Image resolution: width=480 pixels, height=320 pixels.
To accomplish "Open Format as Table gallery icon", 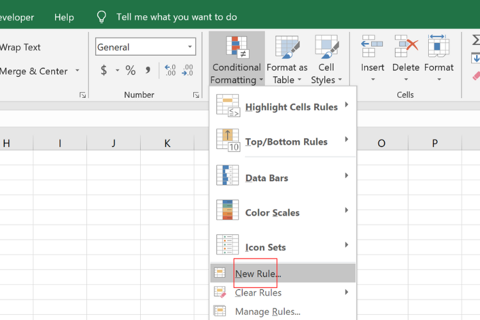I will tap(287, 47).
